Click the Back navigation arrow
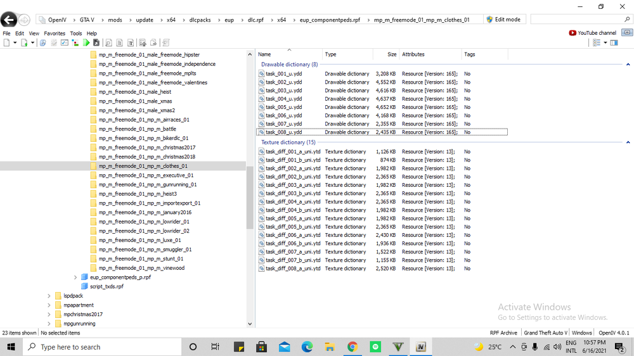 (8, 20)
